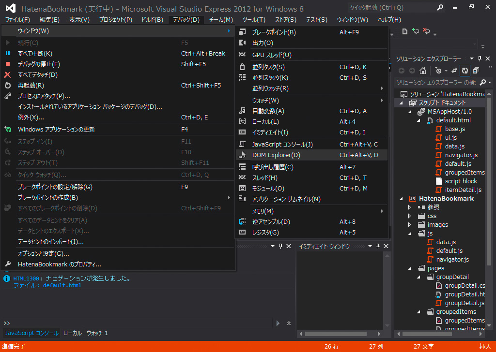
Task: Click the Solution Explorer search field
Action: click(436, 82)
